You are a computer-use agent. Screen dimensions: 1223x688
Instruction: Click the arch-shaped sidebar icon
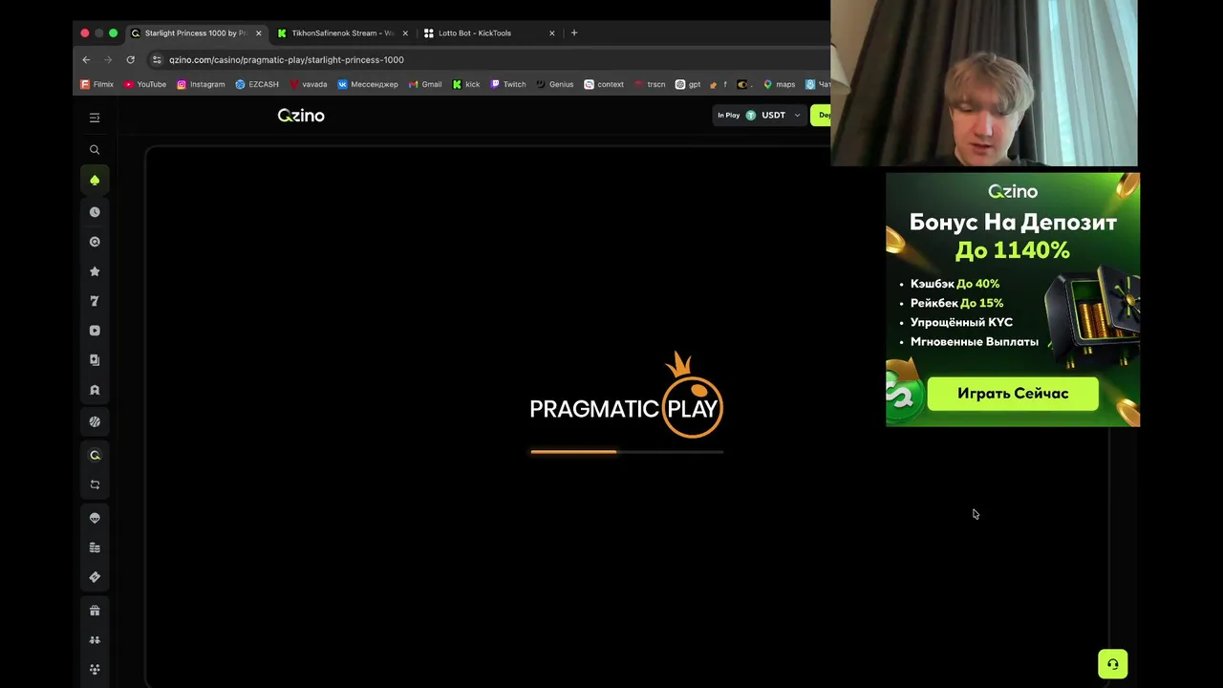95,390
